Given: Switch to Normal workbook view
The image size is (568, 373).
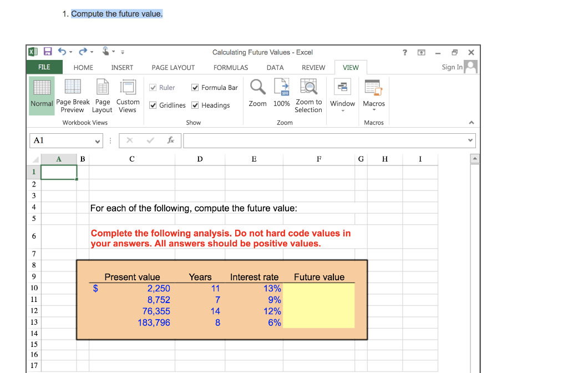Looking at the screenshot, I should (41, 95).
